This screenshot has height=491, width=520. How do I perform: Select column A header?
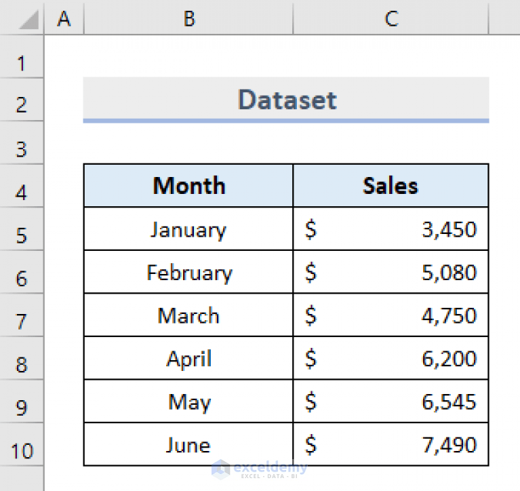[x=64, y=17]
